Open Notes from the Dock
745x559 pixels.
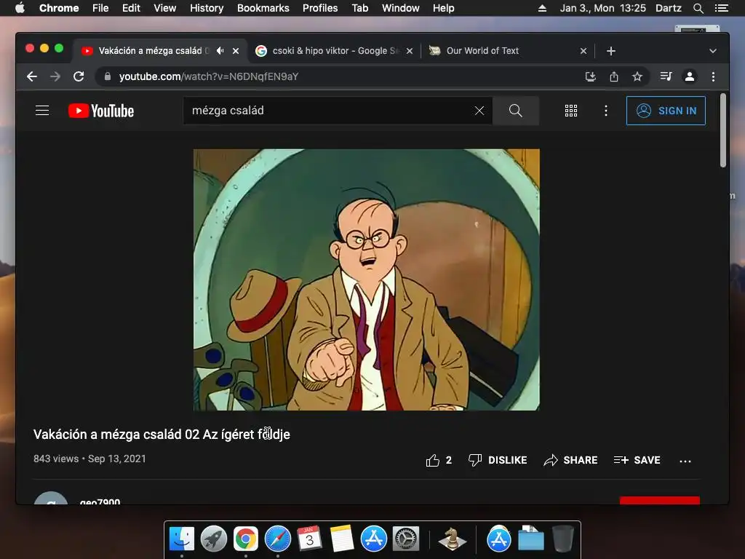coord(342,539)
